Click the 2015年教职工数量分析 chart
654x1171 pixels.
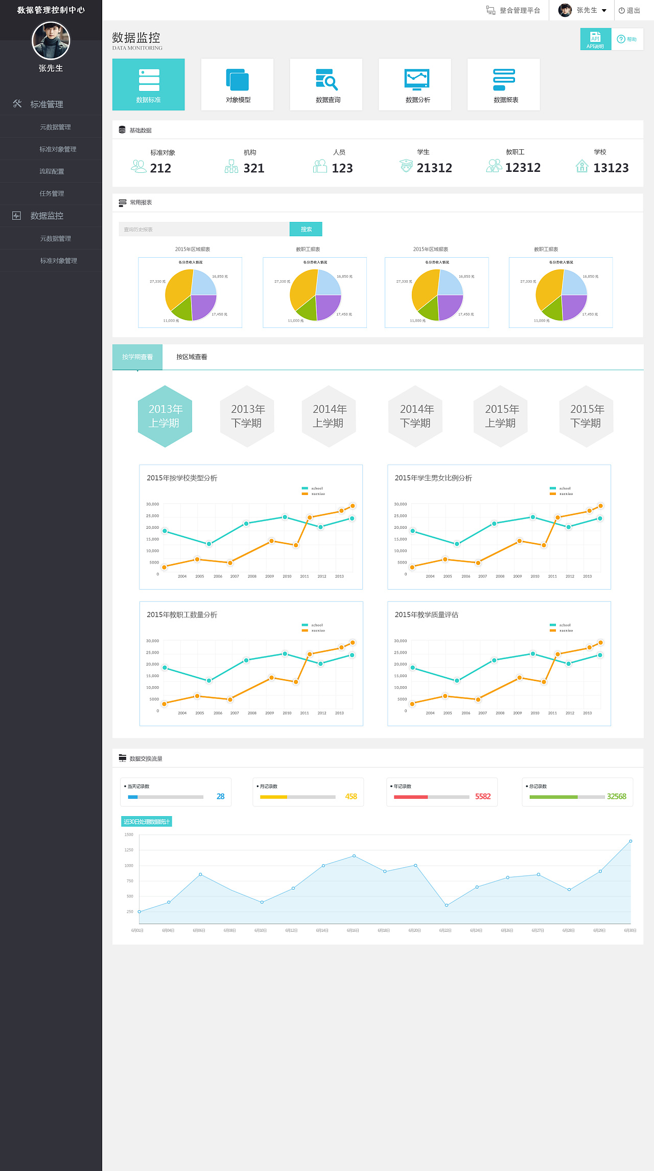tap(251, 664)
